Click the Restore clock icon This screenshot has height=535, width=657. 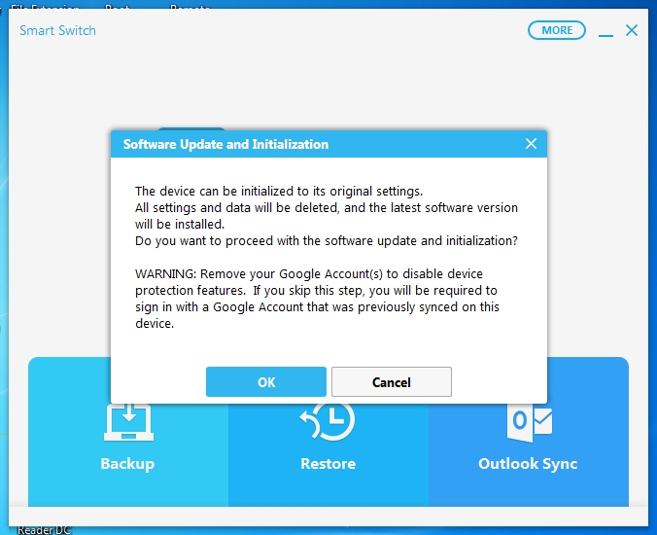click(328, 421)
